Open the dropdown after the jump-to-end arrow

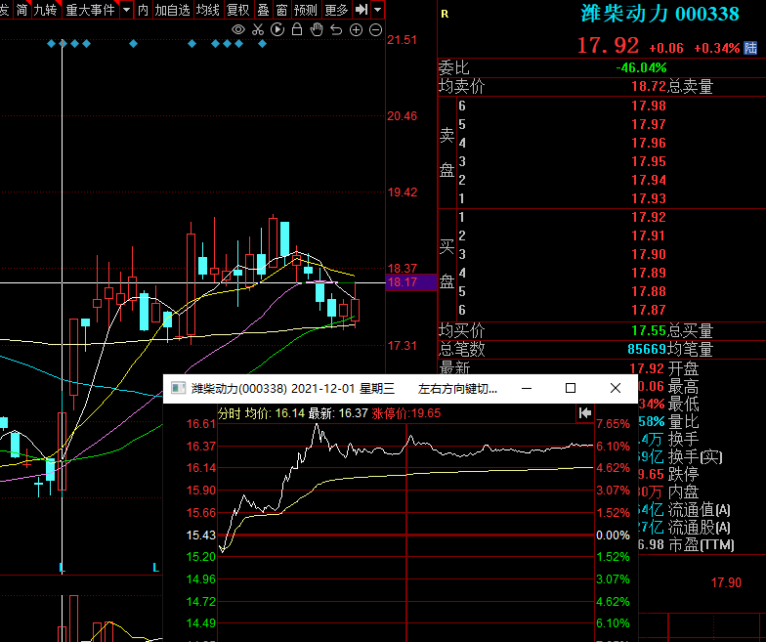pyautogui.click(x=377, y=10)
